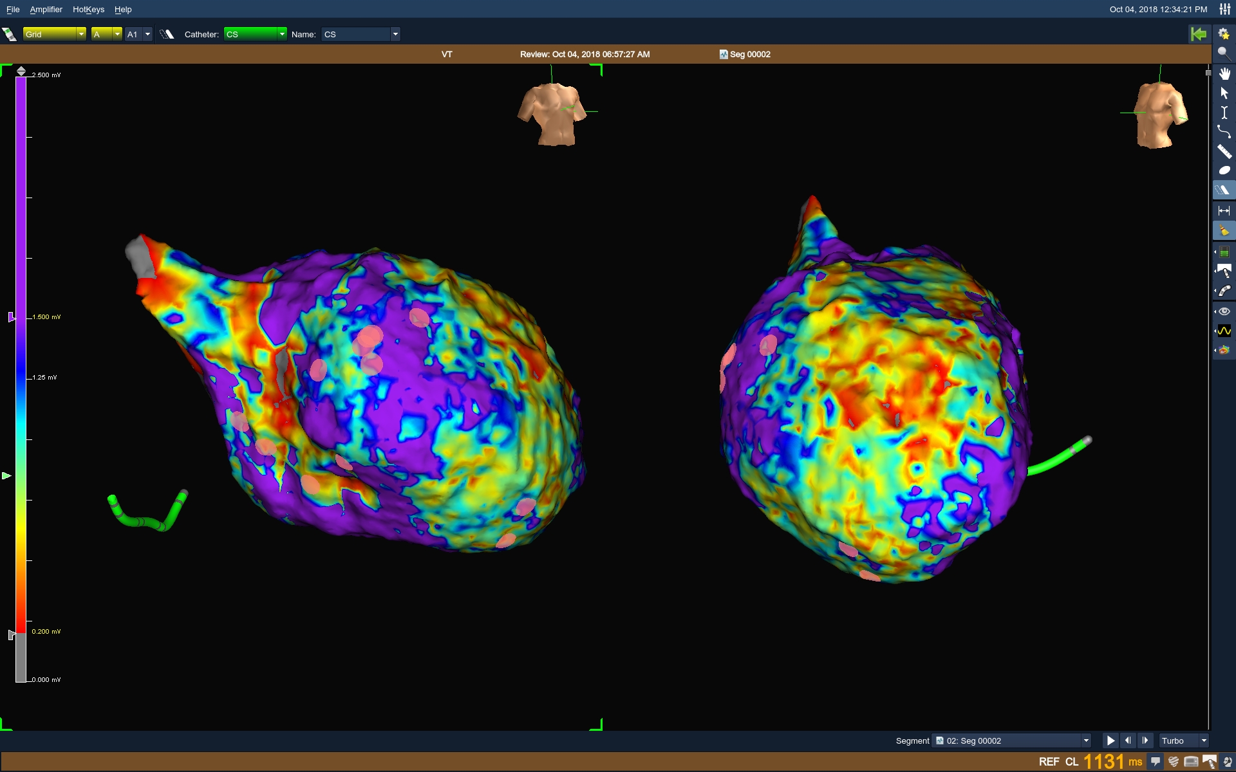Select the hand pan tool

[1224, 73]
